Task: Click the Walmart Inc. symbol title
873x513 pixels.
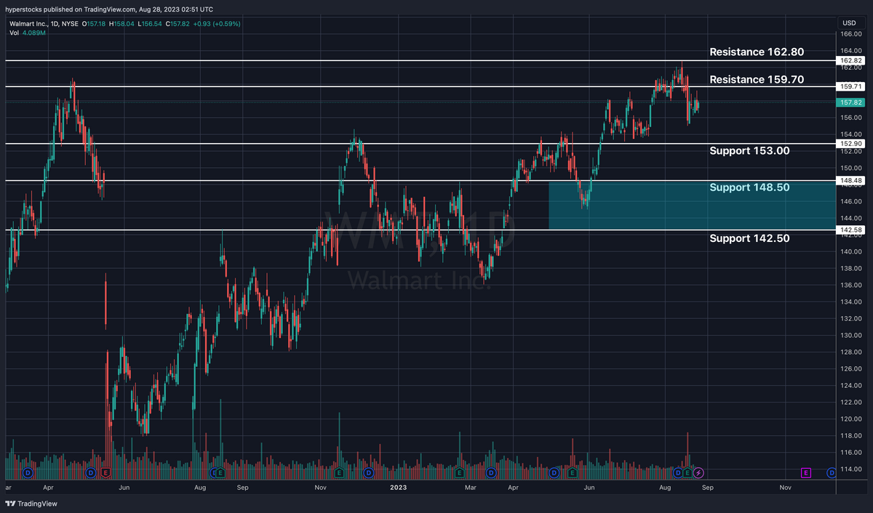Action: coord(28,24)
